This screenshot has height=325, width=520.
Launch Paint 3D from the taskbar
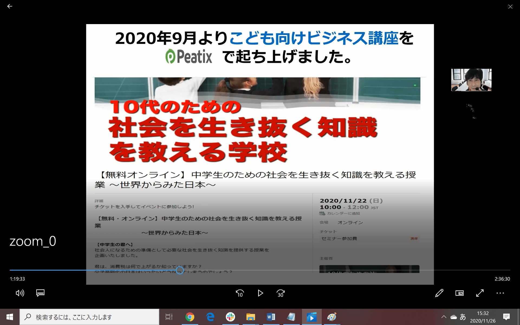tap(332, 316)
